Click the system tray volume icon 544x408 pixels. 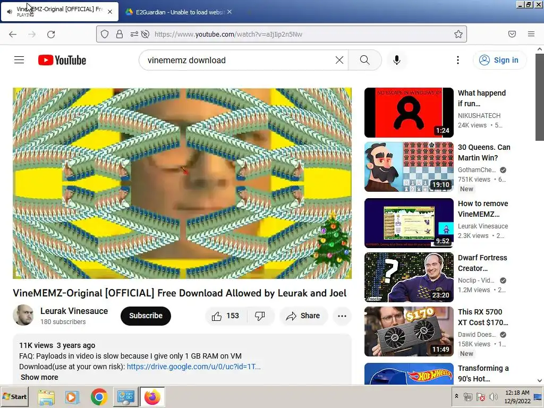click(493, 396)
